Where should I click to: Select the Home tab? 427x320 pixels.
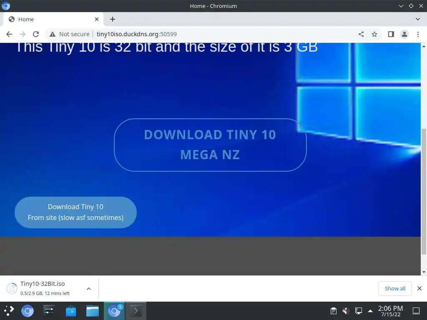click(x=53, y=19)
